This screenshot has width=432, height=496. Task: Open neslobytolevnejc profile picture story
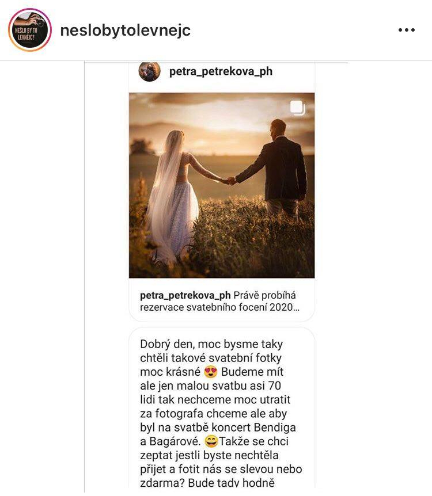pos(30,30)
